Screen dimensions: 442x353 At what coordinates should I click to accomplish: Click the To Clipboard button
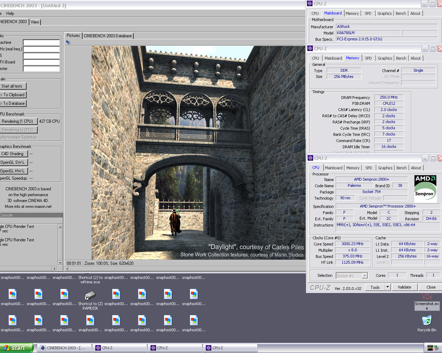click(x=13, y=95)
